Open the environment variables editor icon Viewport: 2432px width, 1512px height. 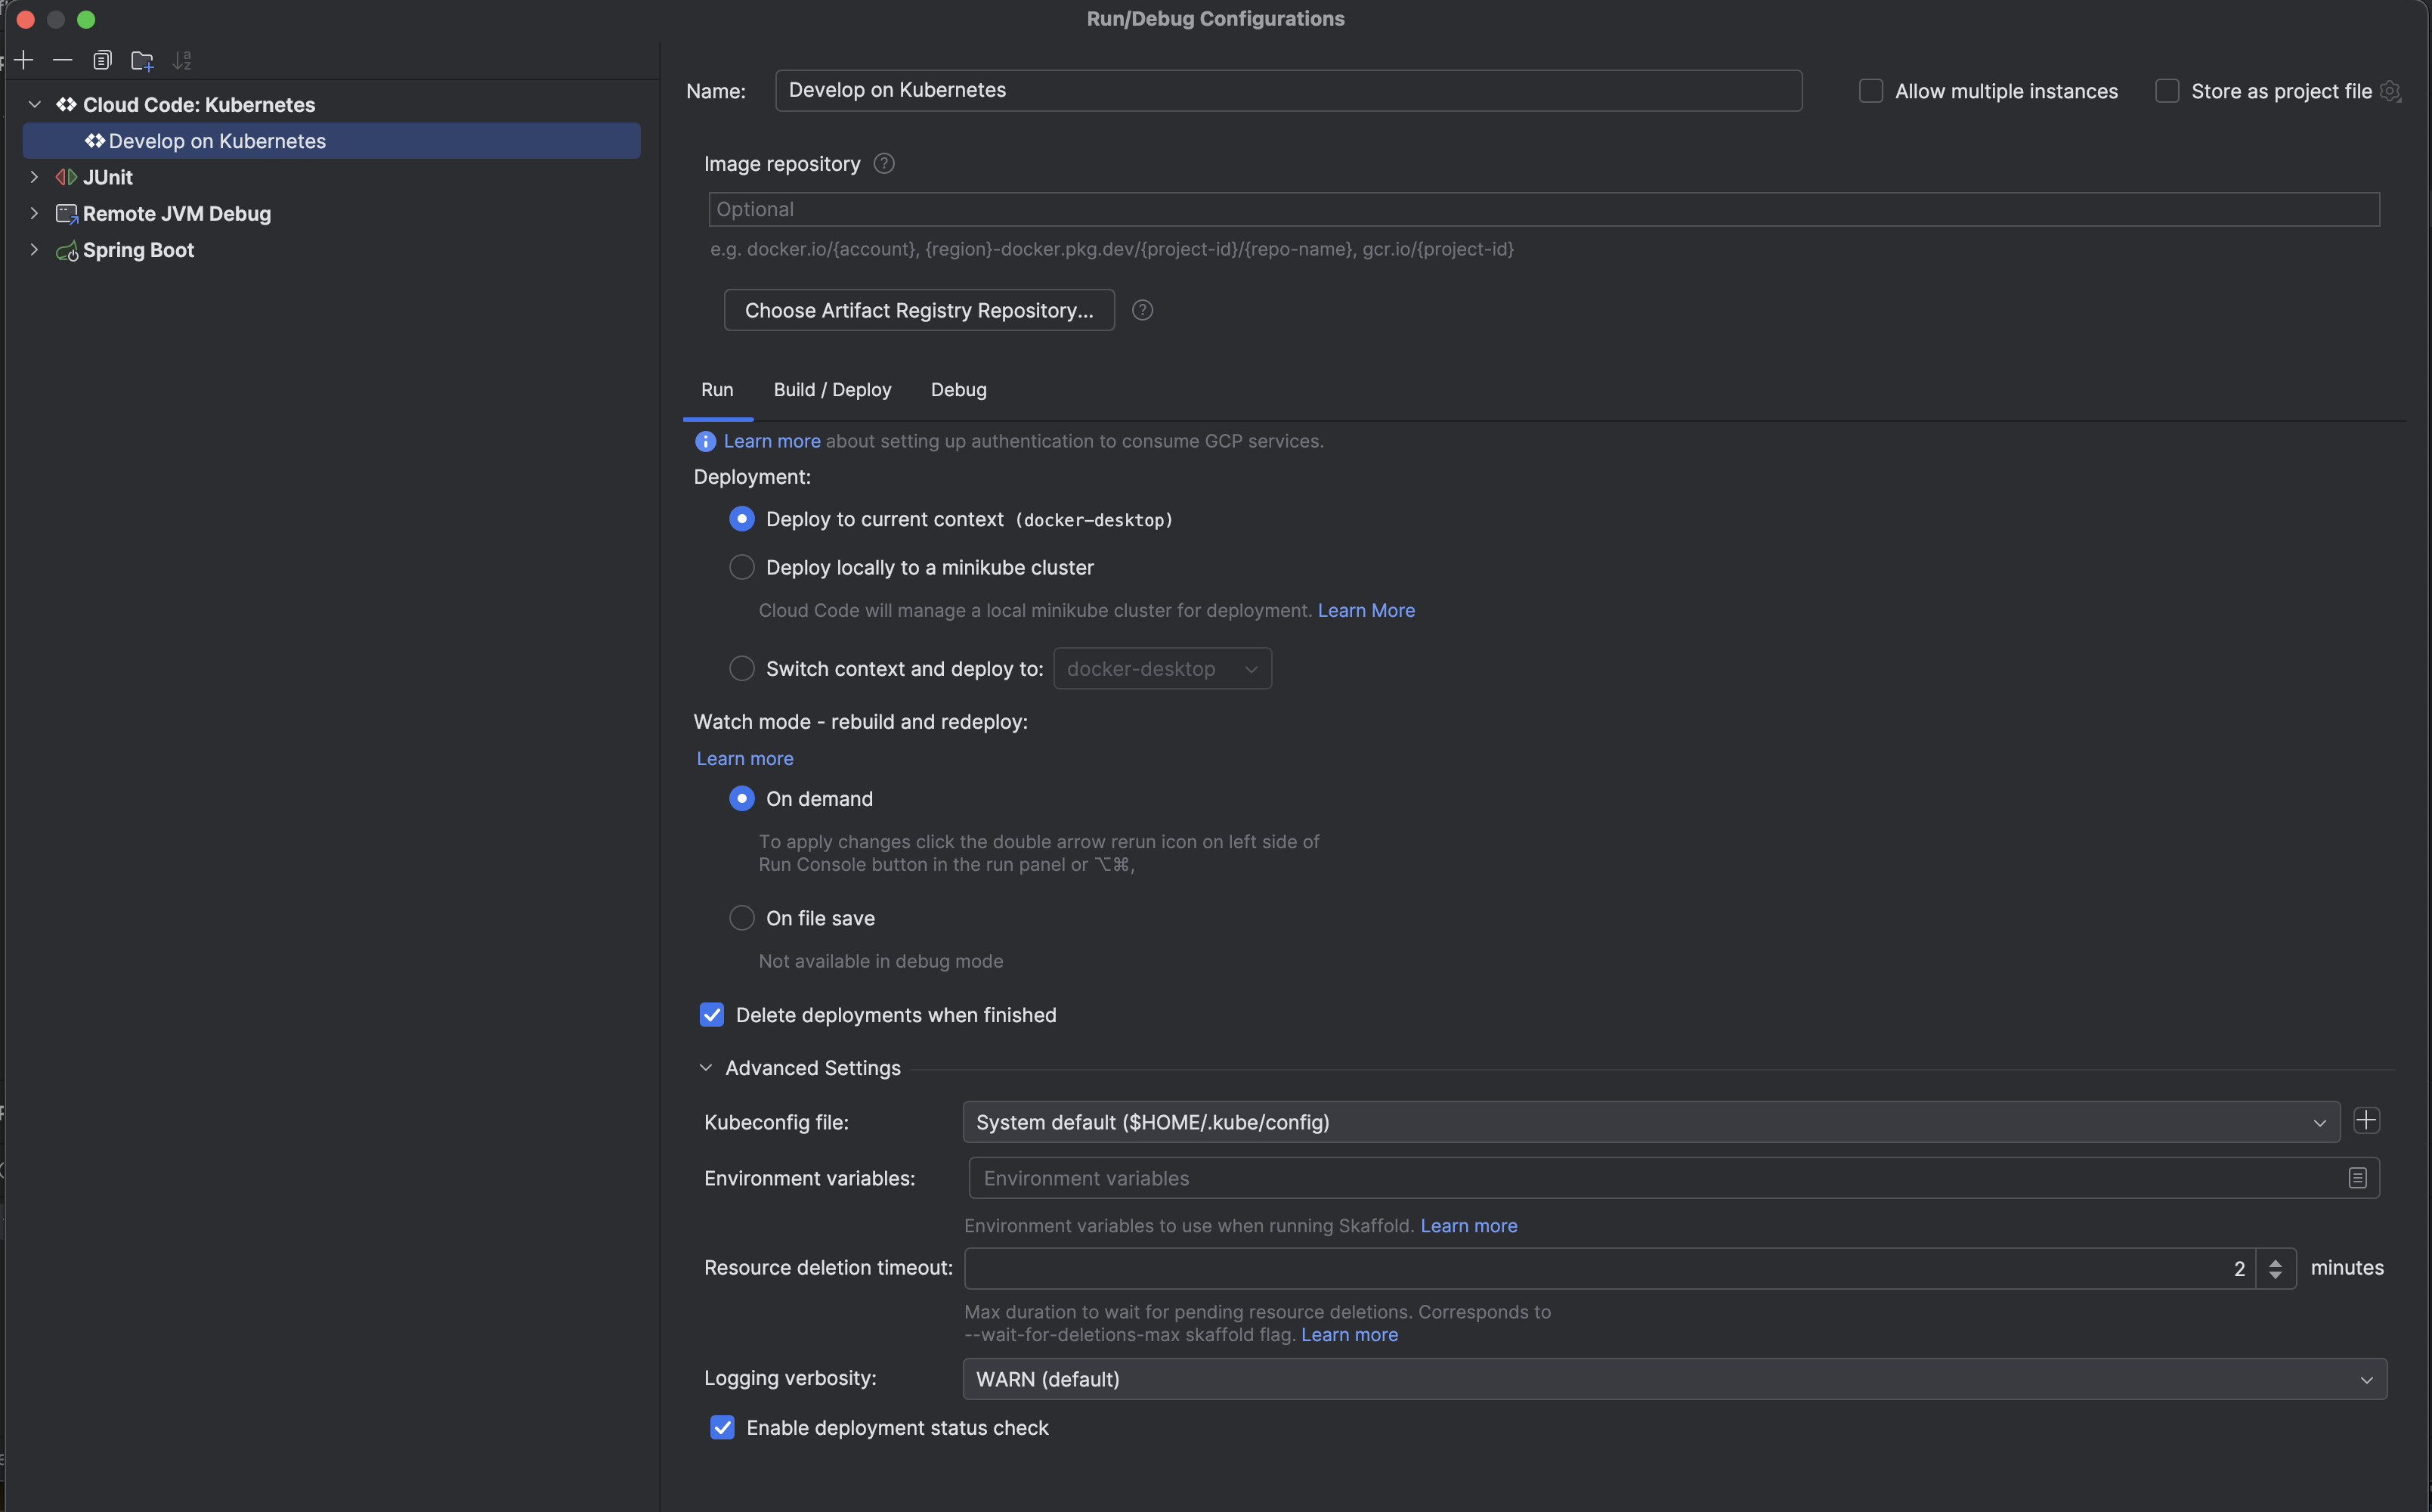[2358, 1178]
